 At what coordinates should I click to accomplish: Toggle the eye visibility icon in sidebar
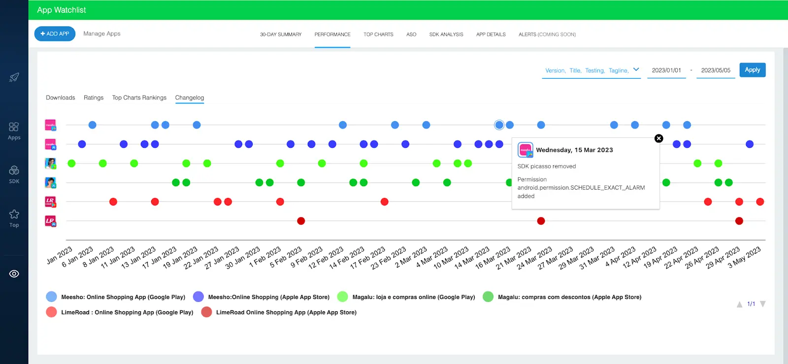[x=14, y=274]
